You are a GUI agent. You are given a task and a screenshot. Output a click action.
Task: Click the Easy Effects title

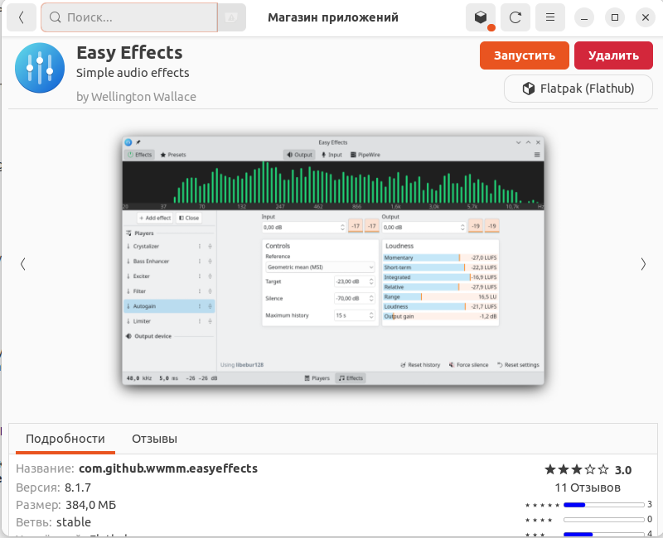(129, 52)
